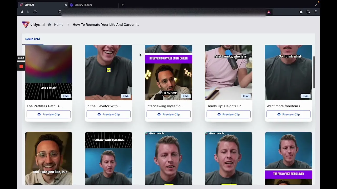Click eye icon in Elevator preview button
This screenshot has width=337, height=189.
click(99, 114)
